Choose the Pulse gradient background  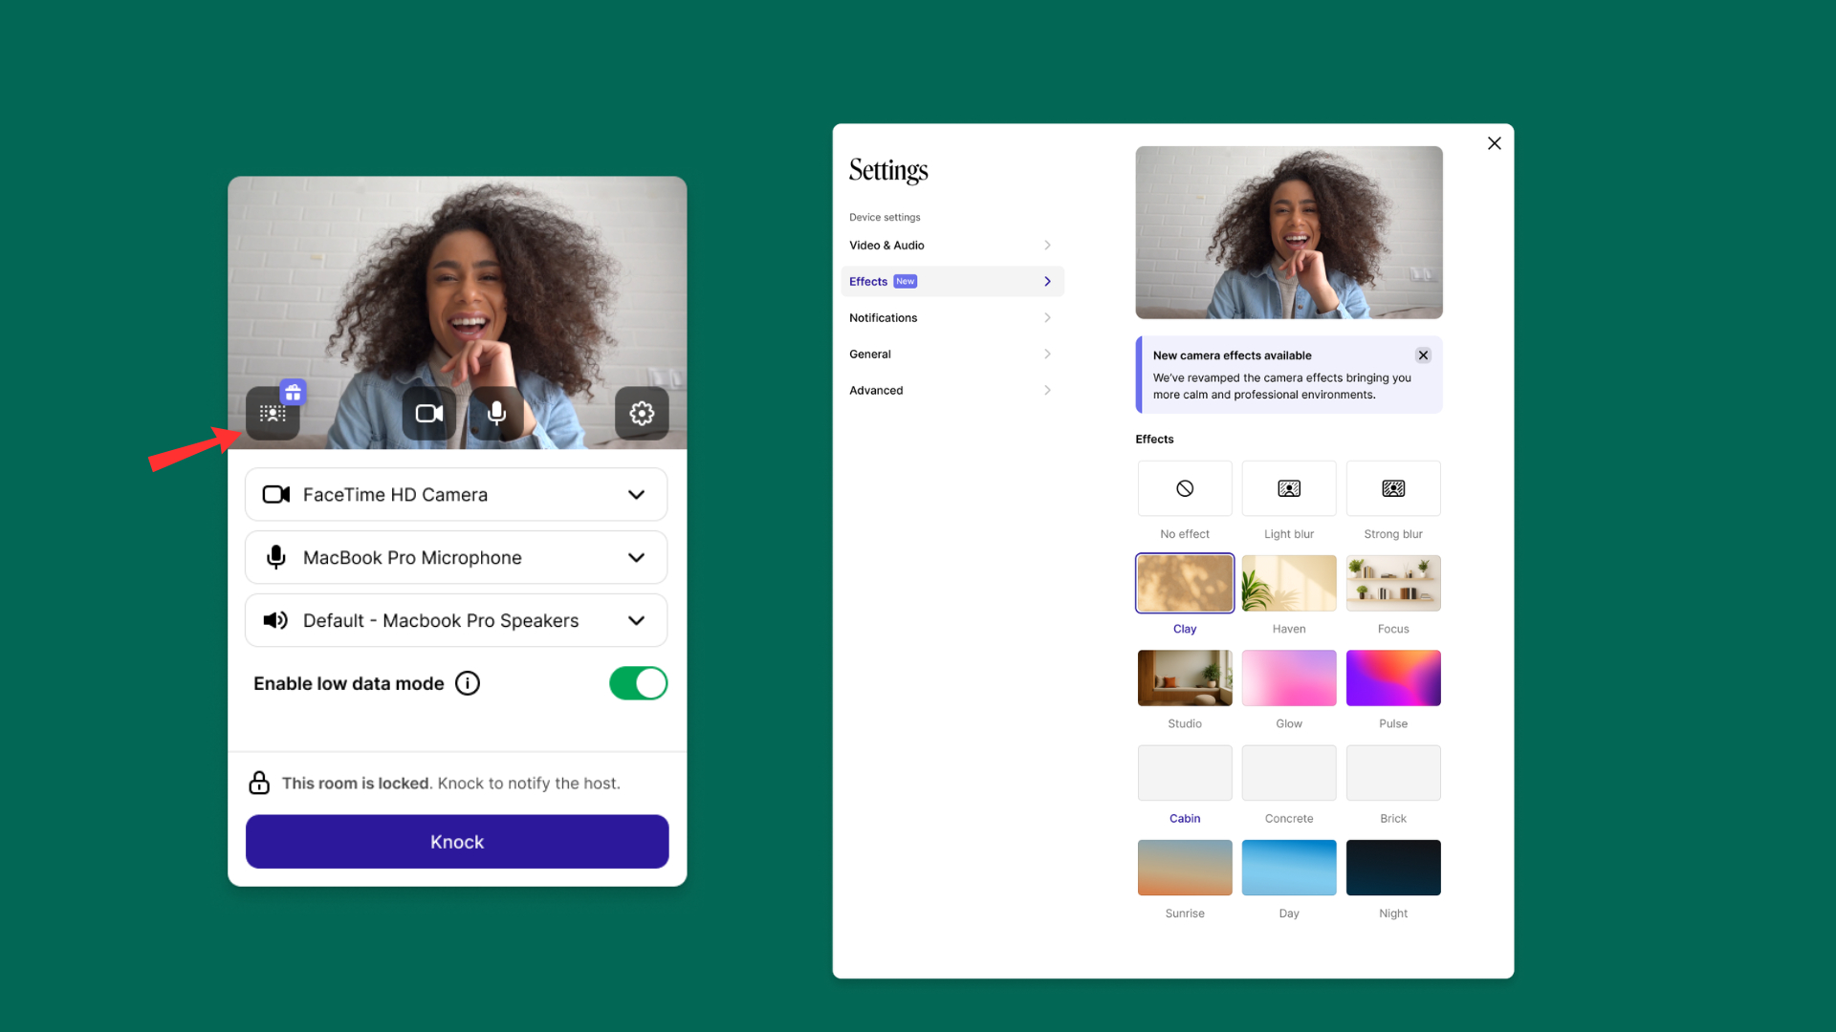pos(1393,678)
